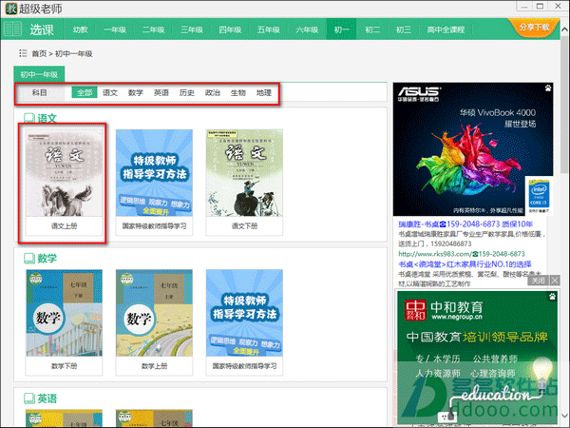
Task: Click the 数学上册 caption text
Action: [154, 366]
